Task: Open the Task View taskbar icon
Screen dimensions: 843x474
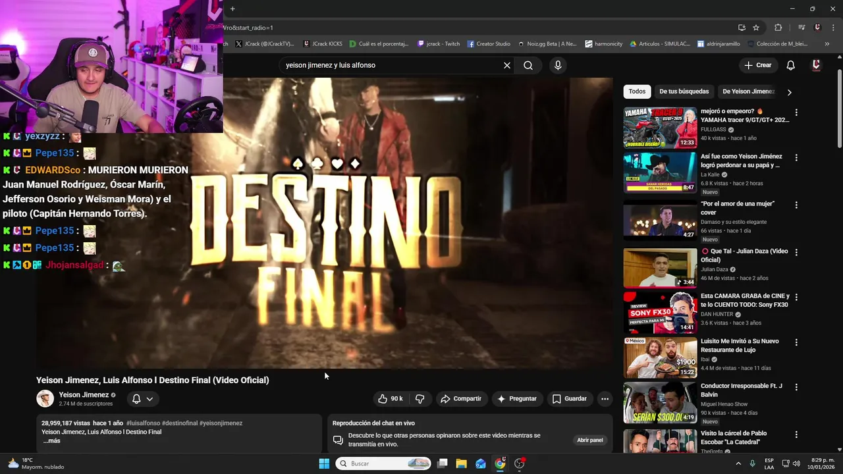Action: click(443, 463)
